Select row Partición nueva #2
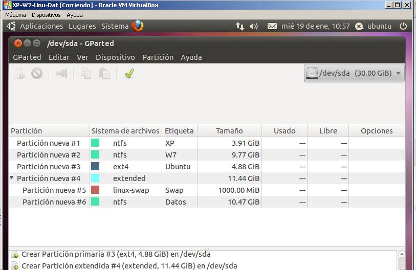Image resolution: width=416 pixels, height=270 pixels. point(207,154)
